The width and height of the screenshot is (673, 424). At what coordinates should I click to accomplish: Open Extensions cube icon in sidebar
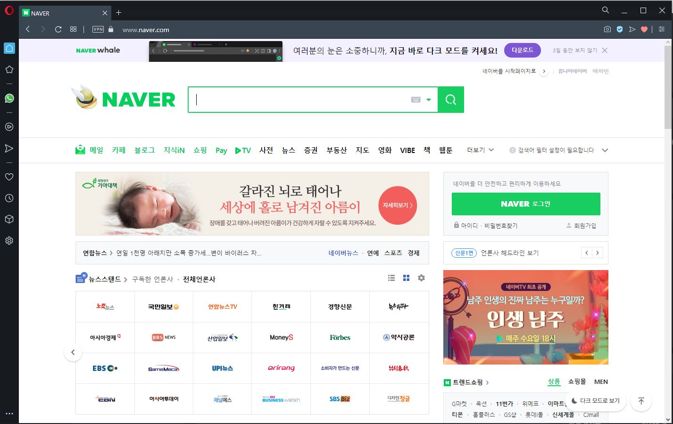[9, 219]
